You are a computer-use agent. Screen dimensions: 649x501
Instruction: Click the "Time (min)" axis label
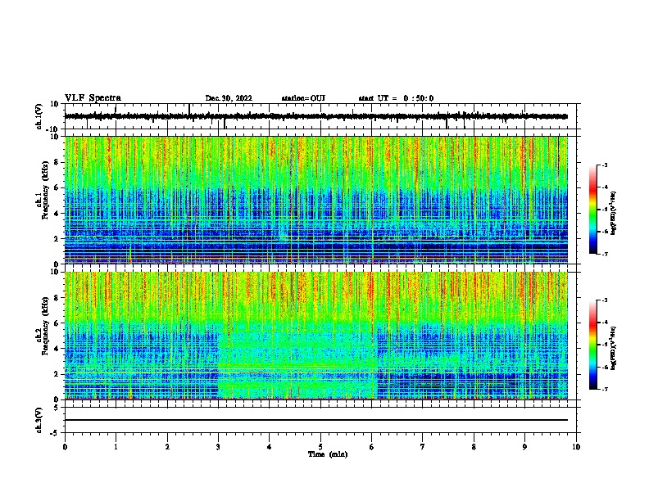pos(328,454)
